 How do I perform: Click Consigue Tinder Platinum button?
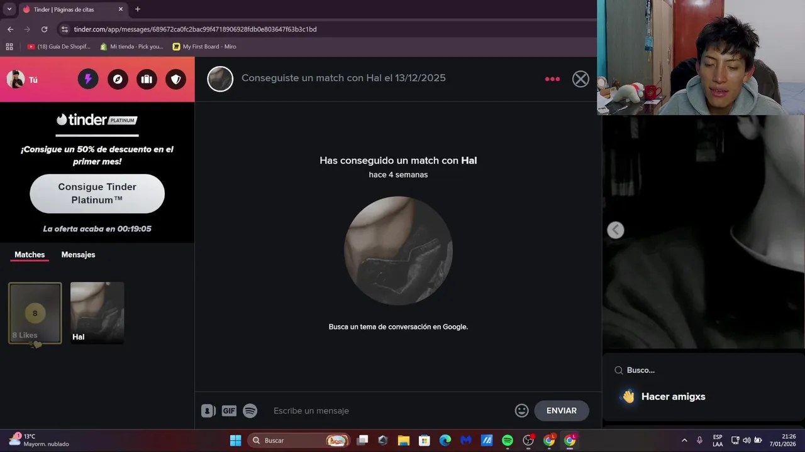click(x=97, y=193)
